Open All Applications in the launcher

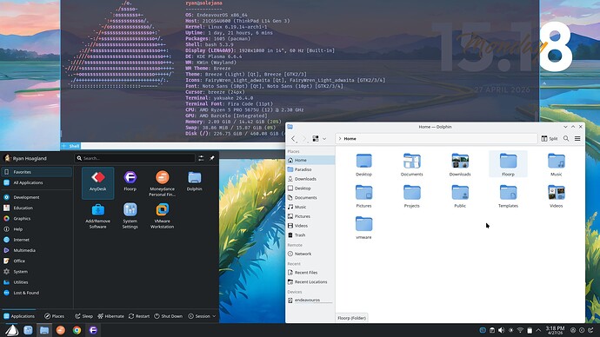(37, 182)
